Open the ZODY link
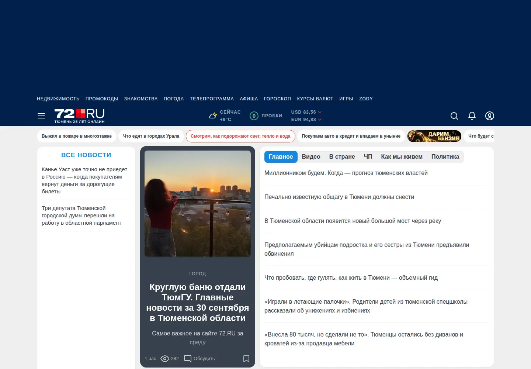Viewport: 531px width, 369px height. pyautogui.click(x=366, y=99)
